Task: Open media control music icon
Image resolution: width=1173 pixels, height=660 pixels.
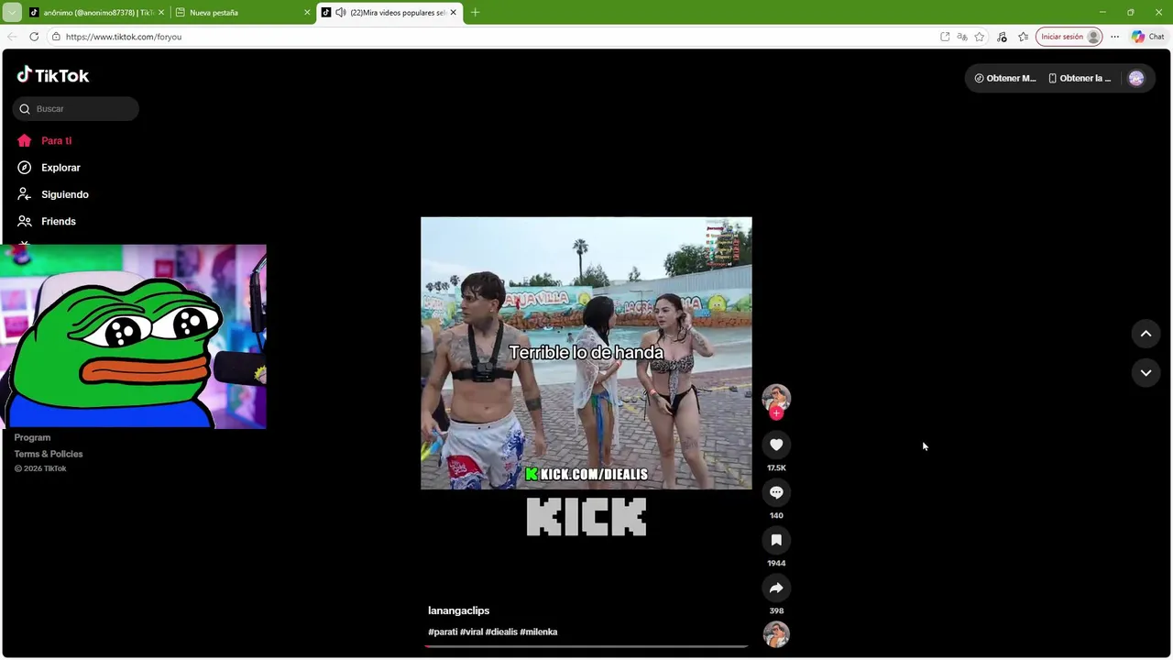Action: 1002,37
